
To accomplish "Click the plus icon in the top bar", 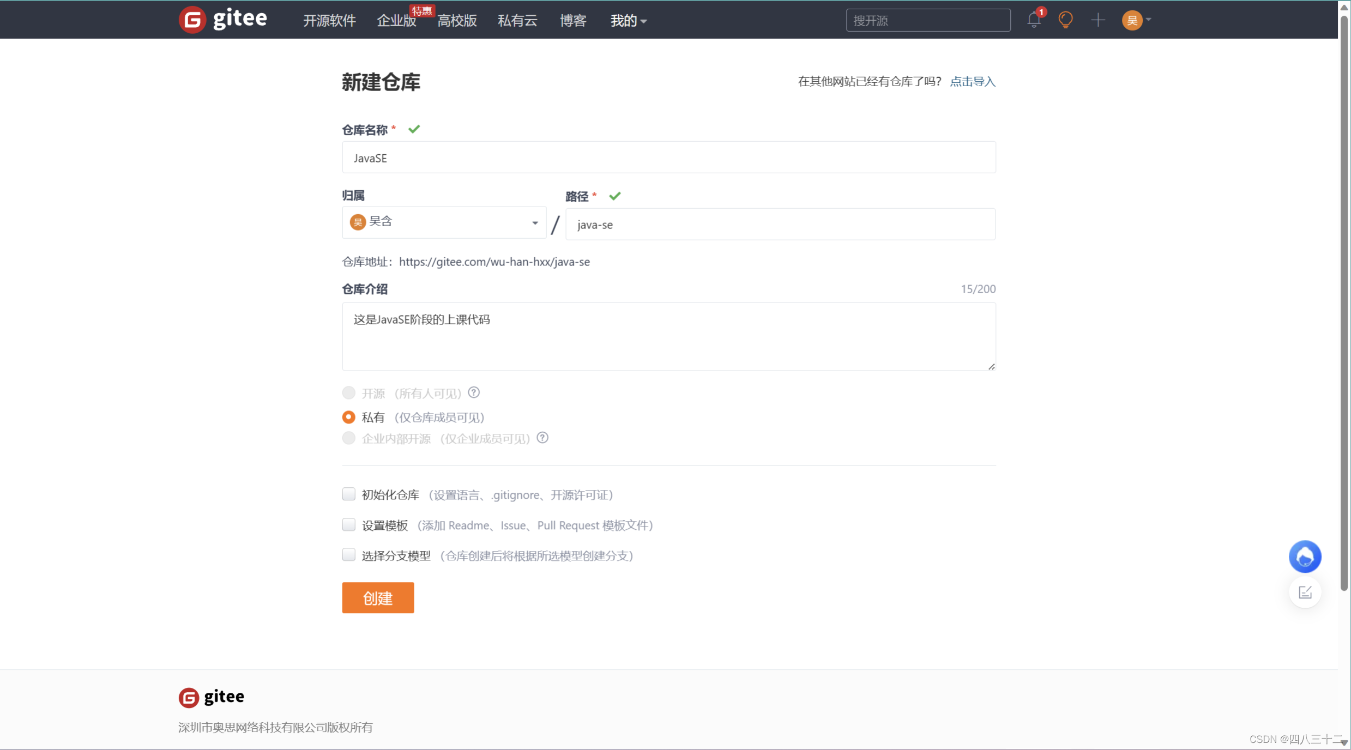I will (x=1098, y=20).
